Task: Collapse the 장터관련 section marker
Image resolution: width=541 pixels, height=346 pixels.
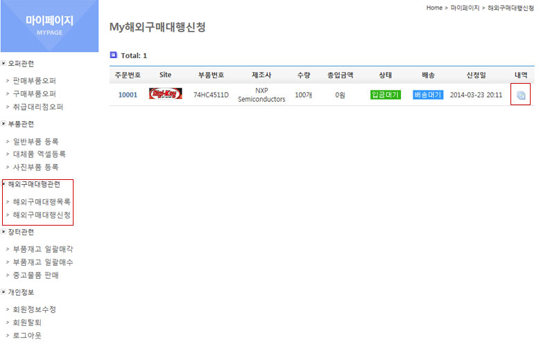Action: tap(3, 232)
